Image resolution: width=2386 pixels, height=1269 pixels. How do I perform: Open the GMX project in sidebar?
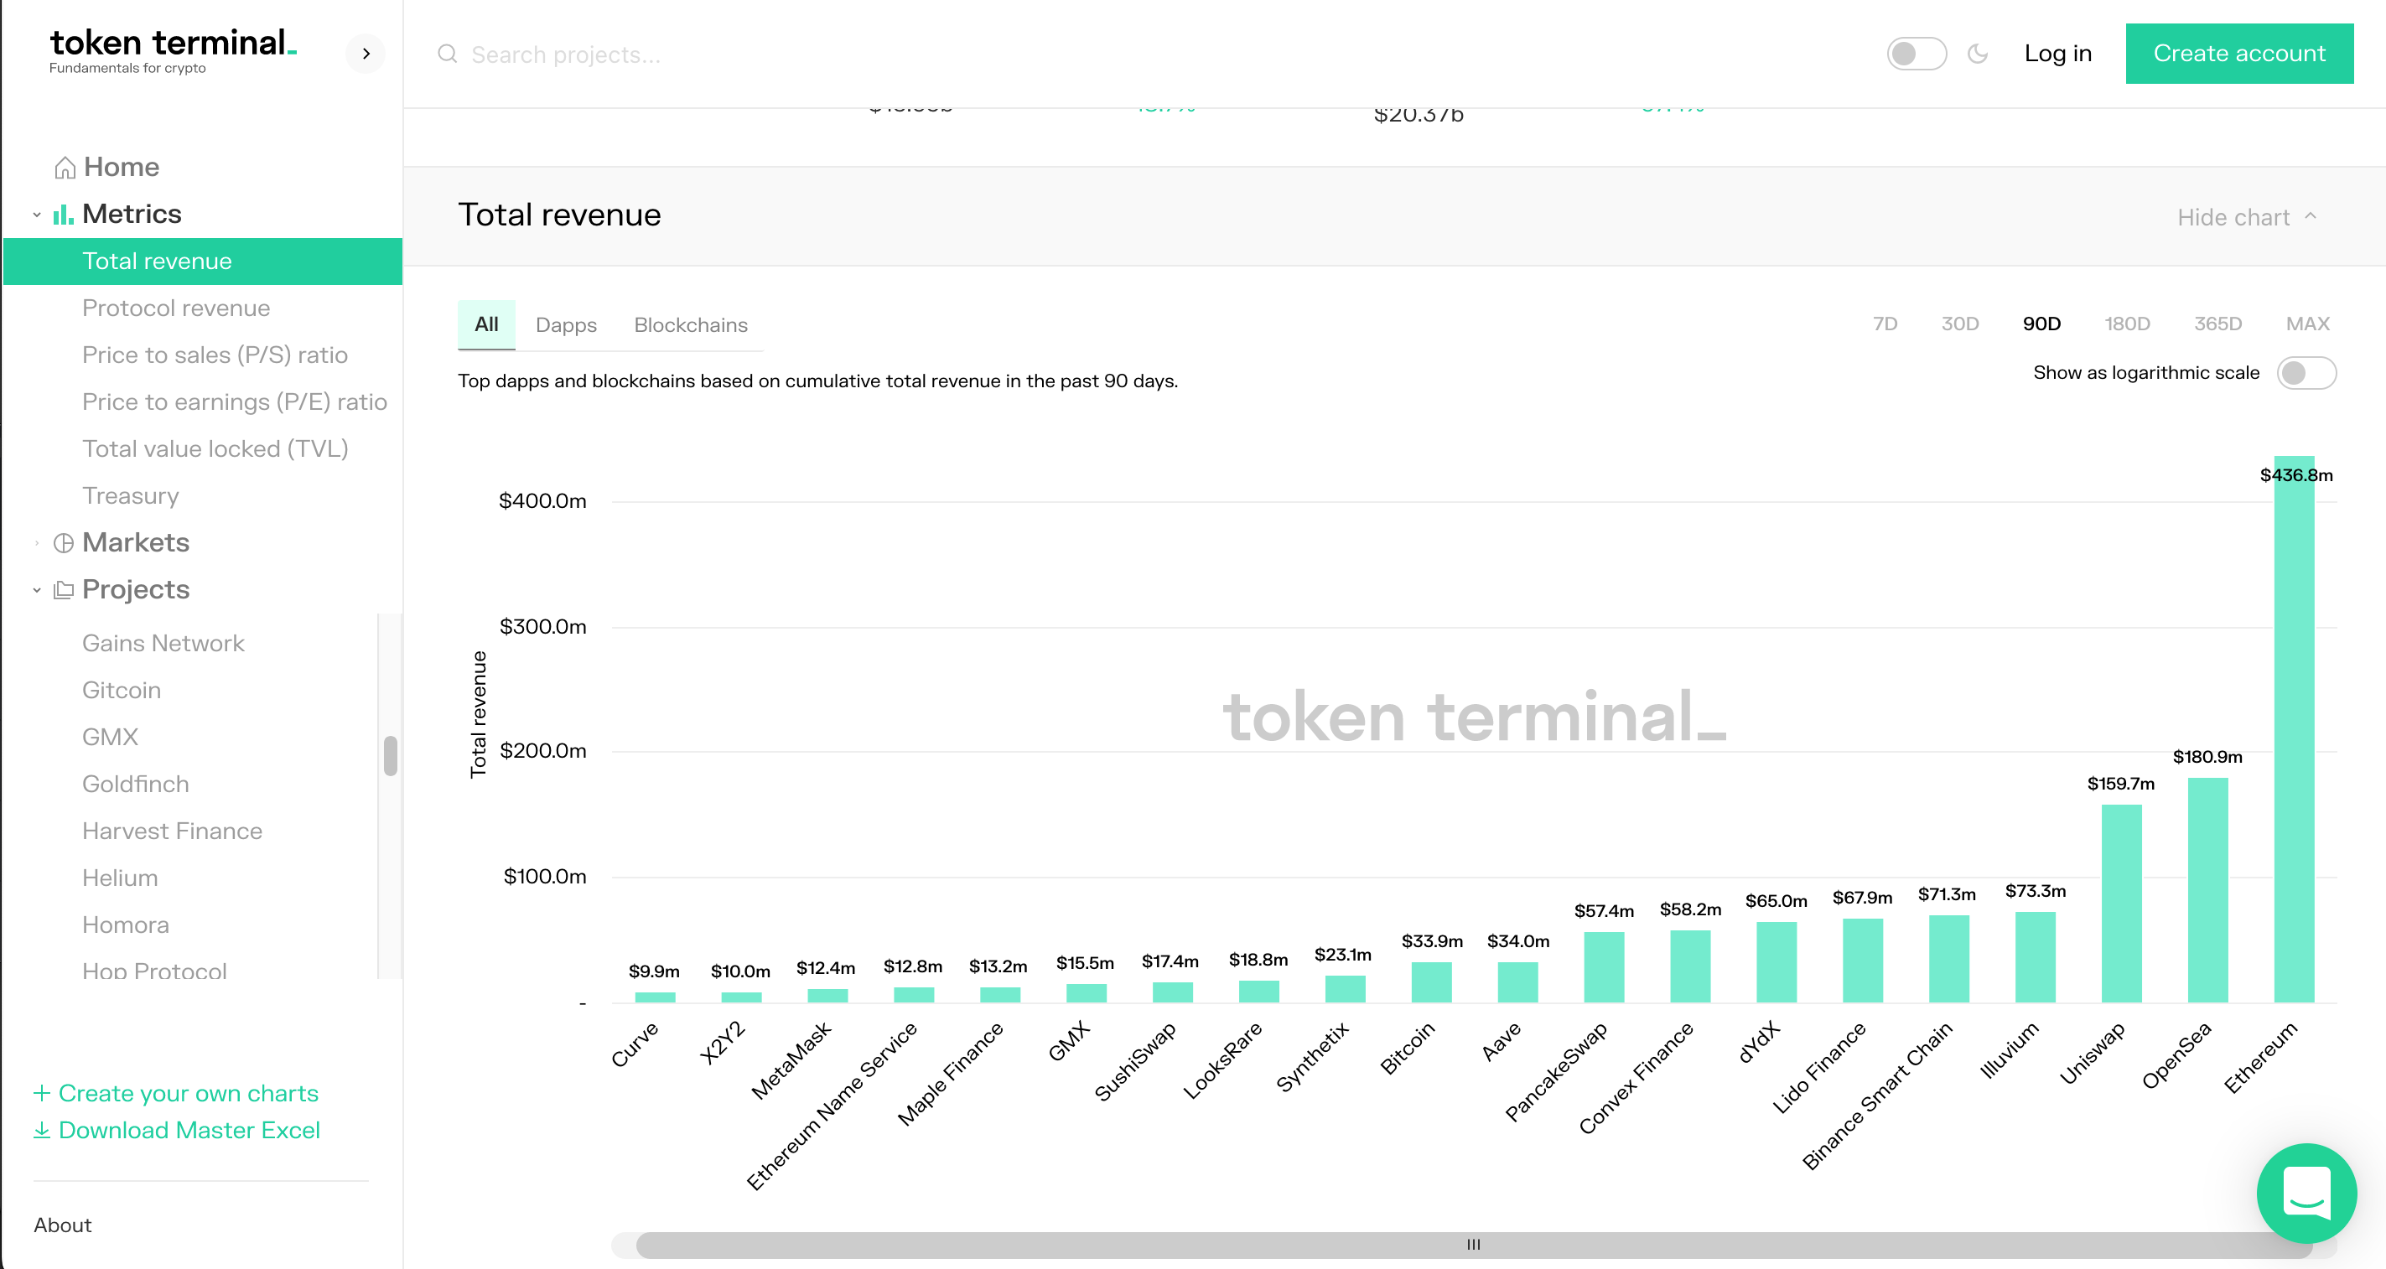coord(110,738)
